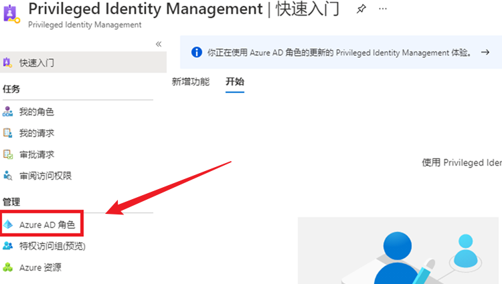Open the more options ellipsis in title
The height and width of the screenshot is (284, 502).
(382, 9)
